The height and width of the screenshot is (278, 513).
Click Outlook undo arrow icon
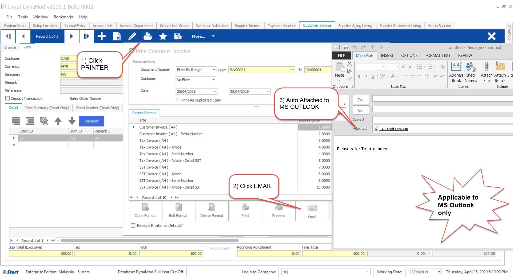355,47
